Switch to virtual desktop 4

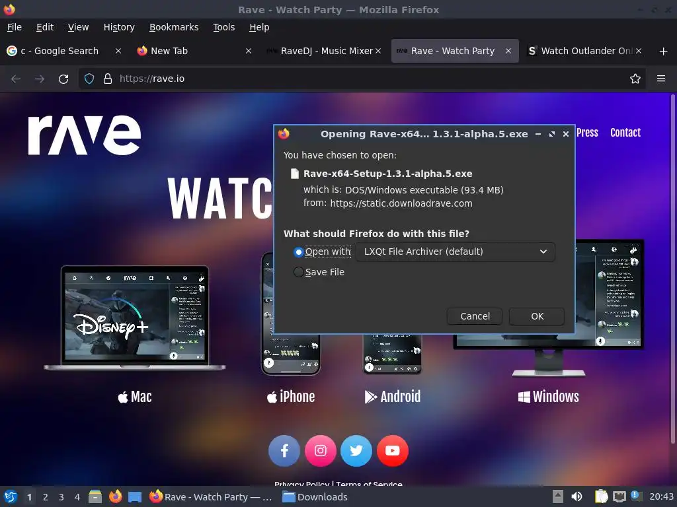pyautogui.click(x=77, y=497)
